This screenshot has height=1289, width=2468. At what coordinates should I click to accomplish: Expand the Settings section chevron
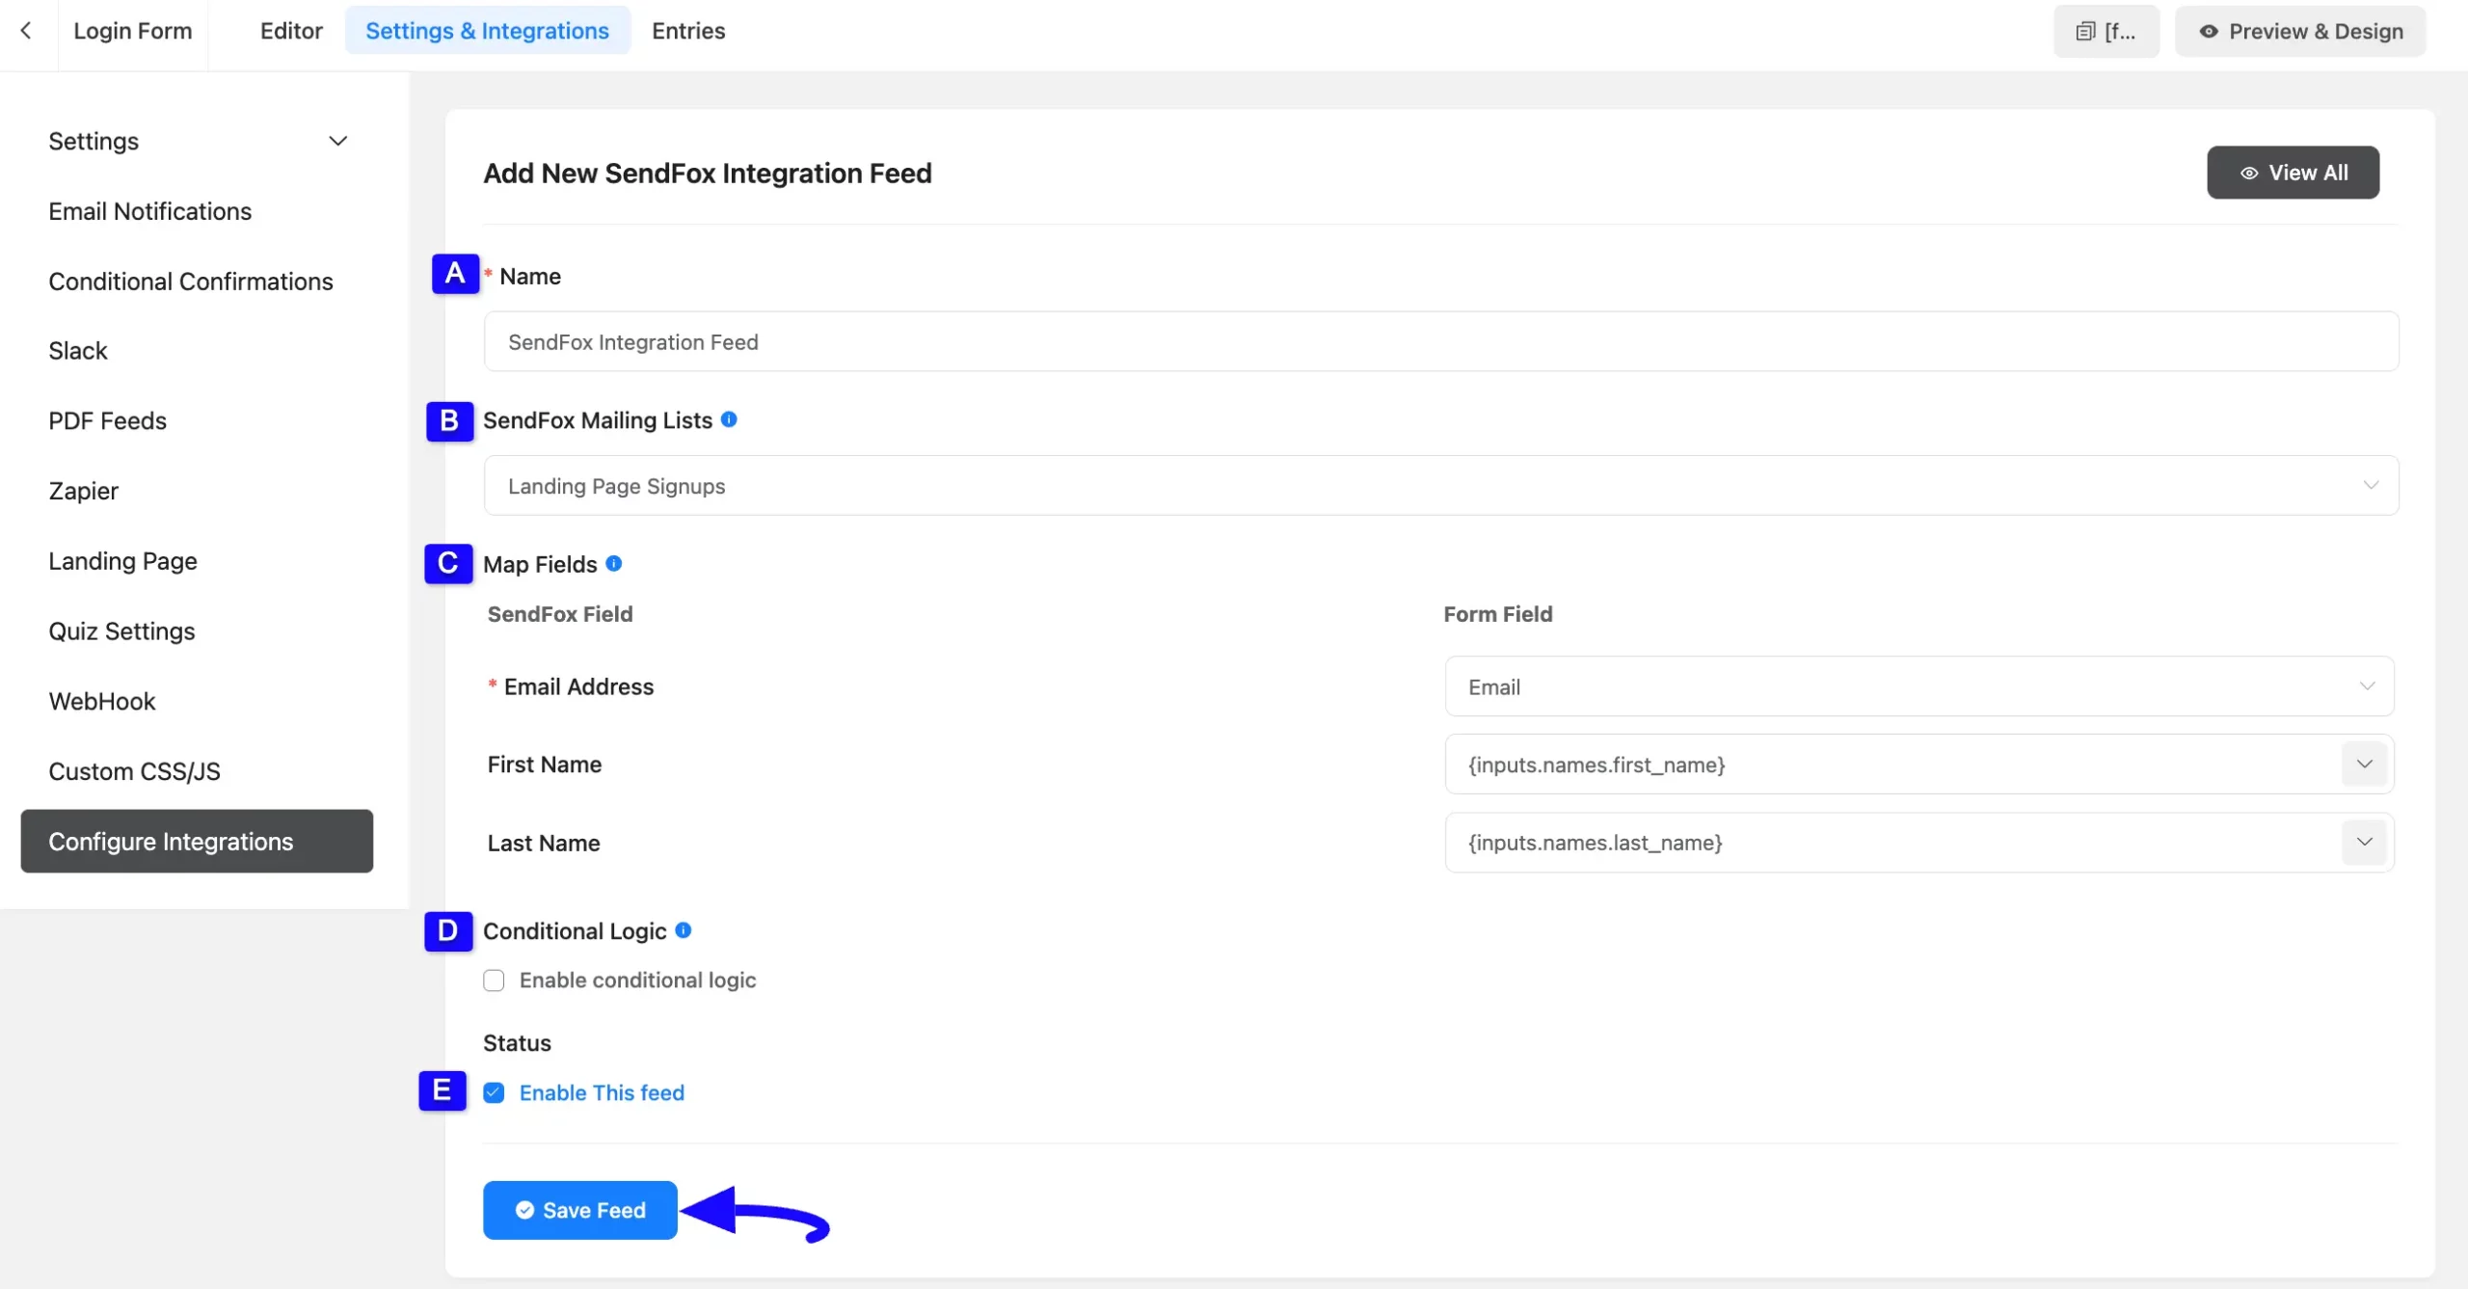tap(337, 141)
